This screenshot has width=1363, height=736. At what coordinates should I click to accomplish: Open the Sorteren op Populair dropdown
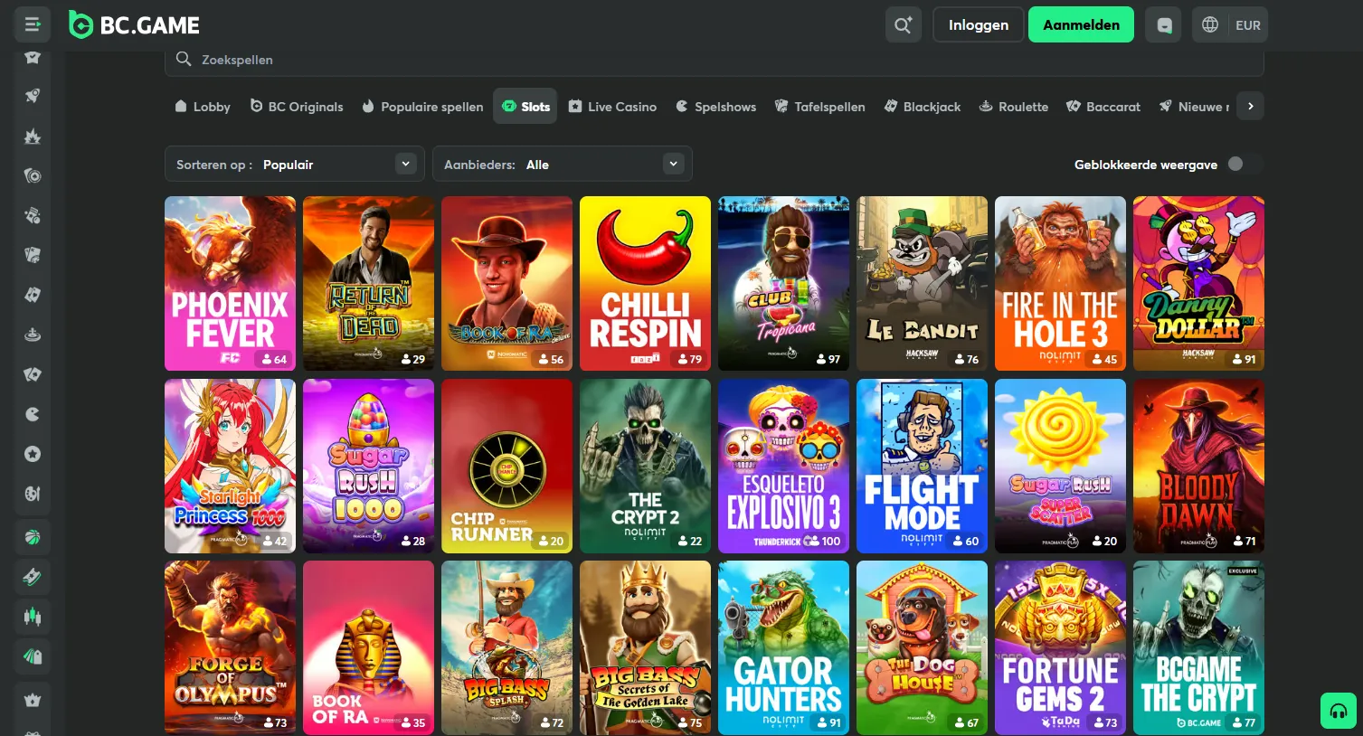294,164
